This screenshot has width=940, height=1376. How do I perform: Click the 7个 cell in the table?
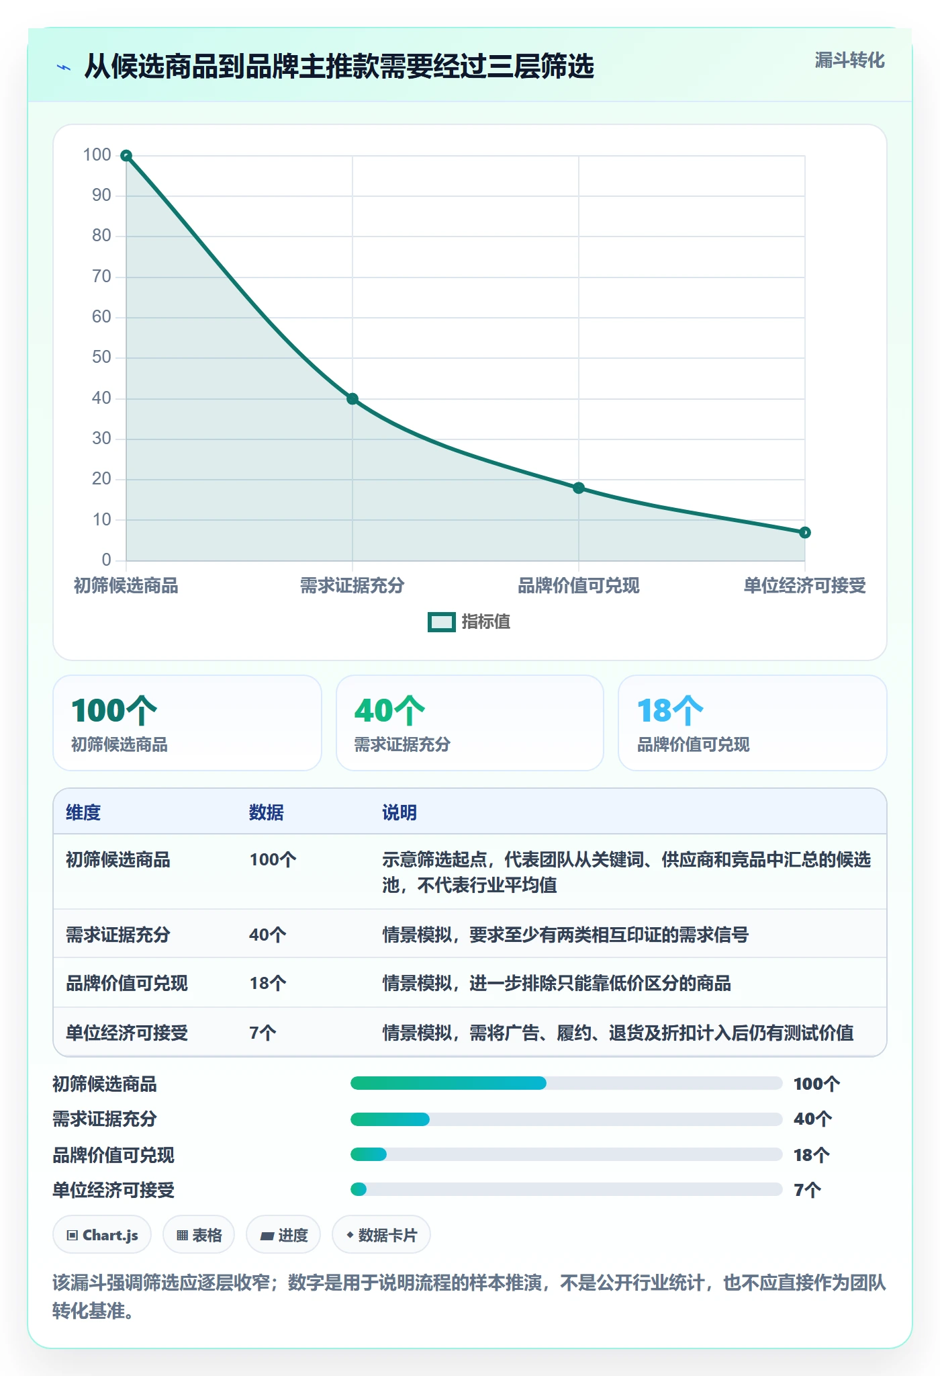pyautogui.click(x=263, y=1033)
